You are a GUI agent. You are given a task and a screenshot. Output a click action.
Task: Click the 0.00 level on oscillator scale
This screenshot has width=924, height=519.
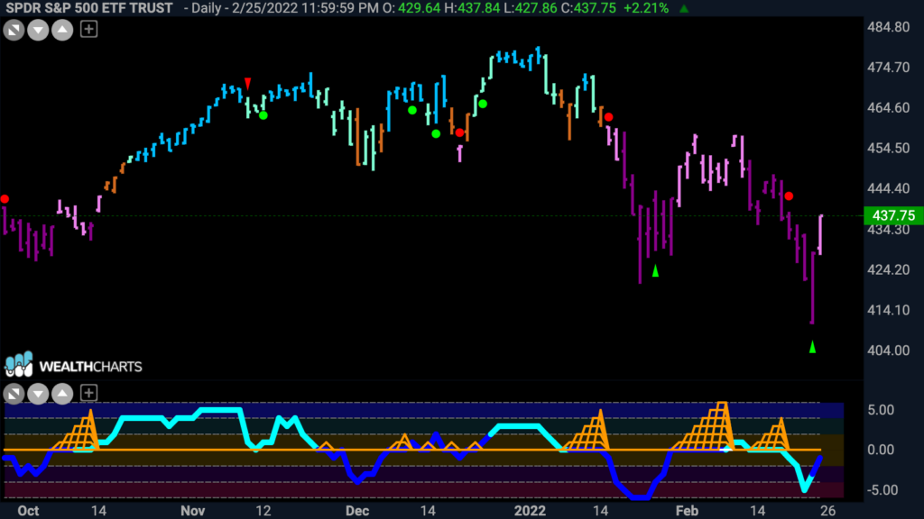tap(881, 450)
